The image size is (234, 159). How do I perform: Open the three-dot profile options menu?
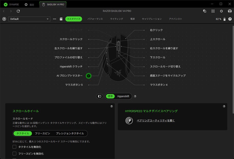54,19
